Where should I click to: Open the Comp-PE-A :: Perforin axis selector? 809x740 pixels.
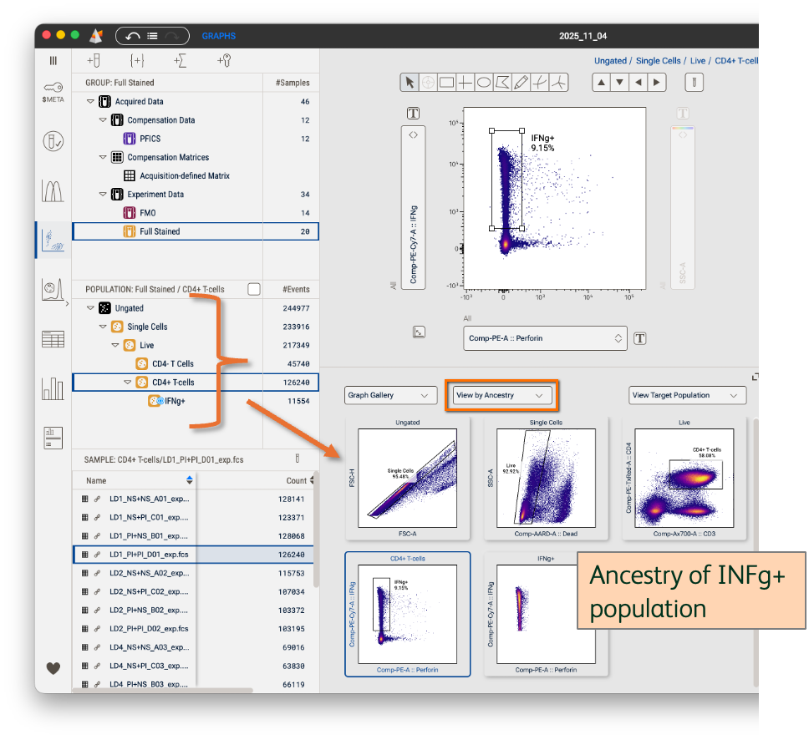click(547, 338)
